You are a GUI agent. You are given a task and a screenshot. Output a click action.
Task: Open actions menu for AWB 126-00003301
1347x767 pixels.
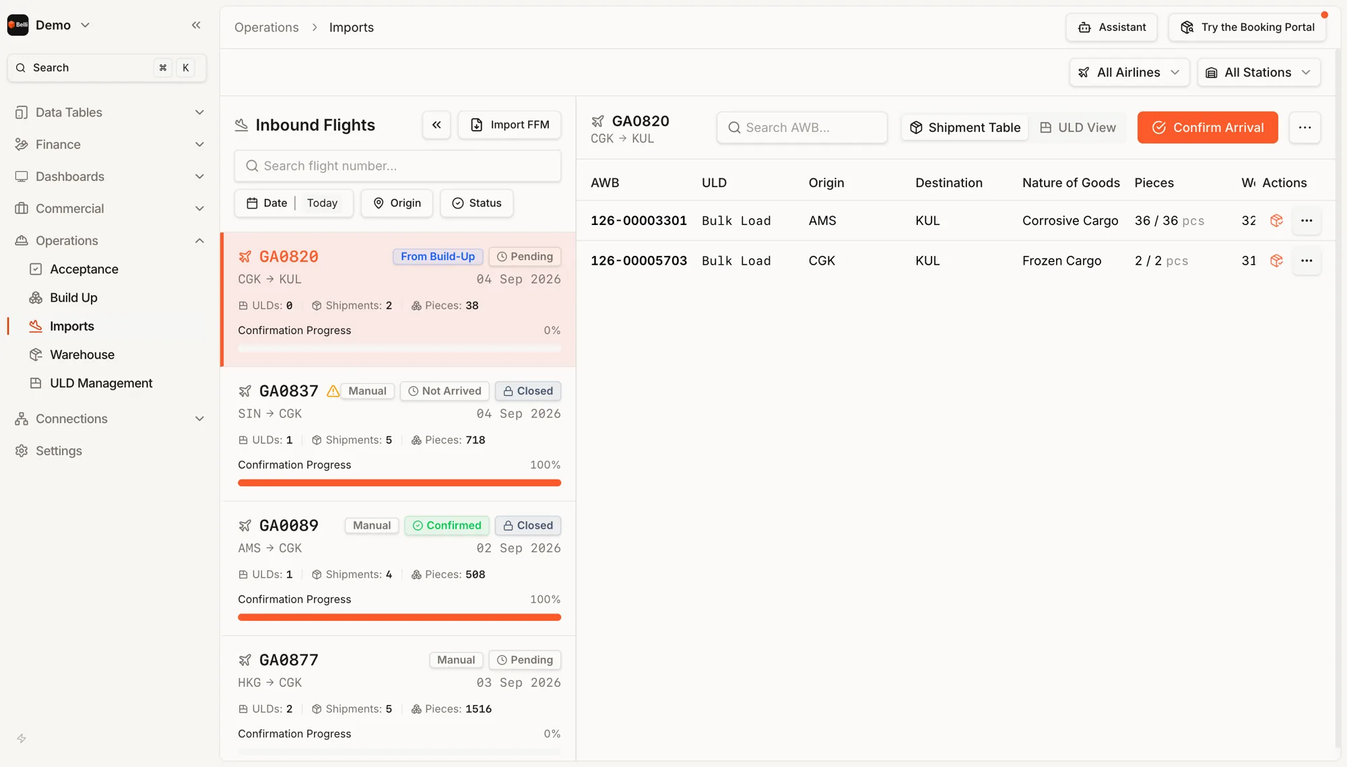(1307, 221)
